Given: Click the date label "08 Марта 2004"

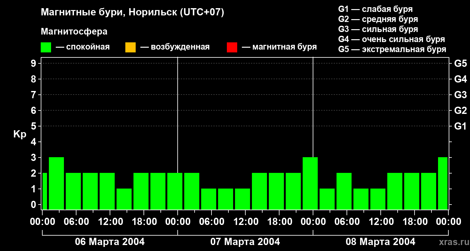Looking at the screenshot, I should [380, 242].
